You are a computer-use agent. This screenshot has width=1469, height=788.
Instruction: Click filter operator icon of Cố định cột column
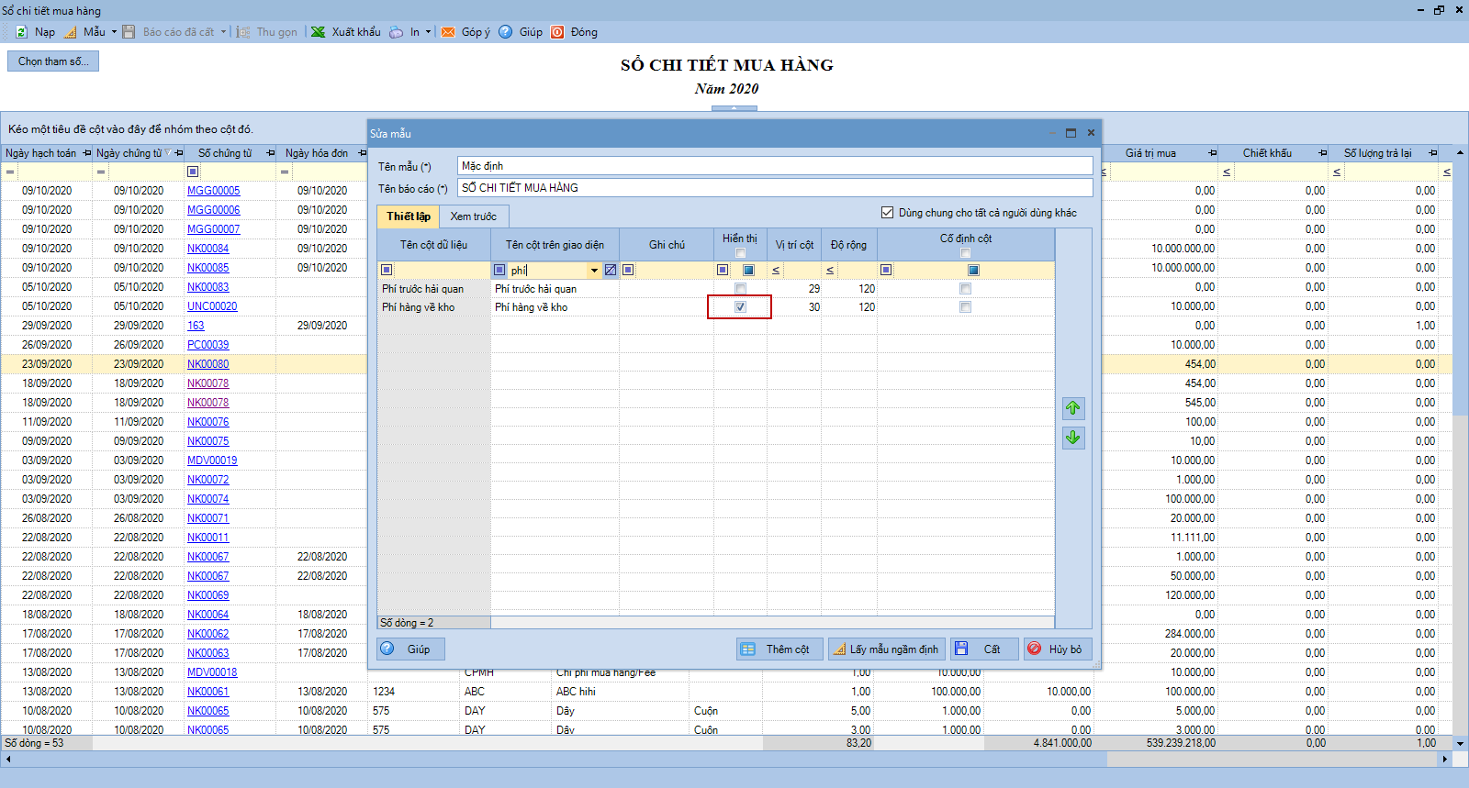coord(886,270)
